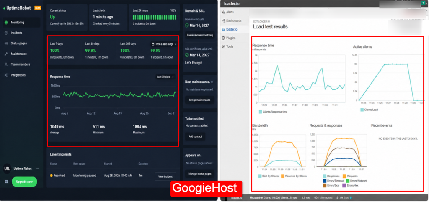Click the Status pages broadcast icon
Image resolution: width=429 pixels, height=202 pixels.
6,43
